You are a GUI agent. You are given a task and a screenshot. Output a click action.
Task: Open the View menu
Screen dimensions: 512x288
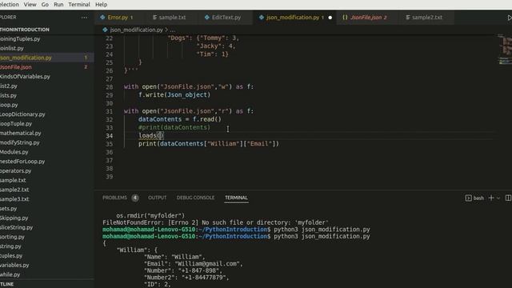[30, 5]
